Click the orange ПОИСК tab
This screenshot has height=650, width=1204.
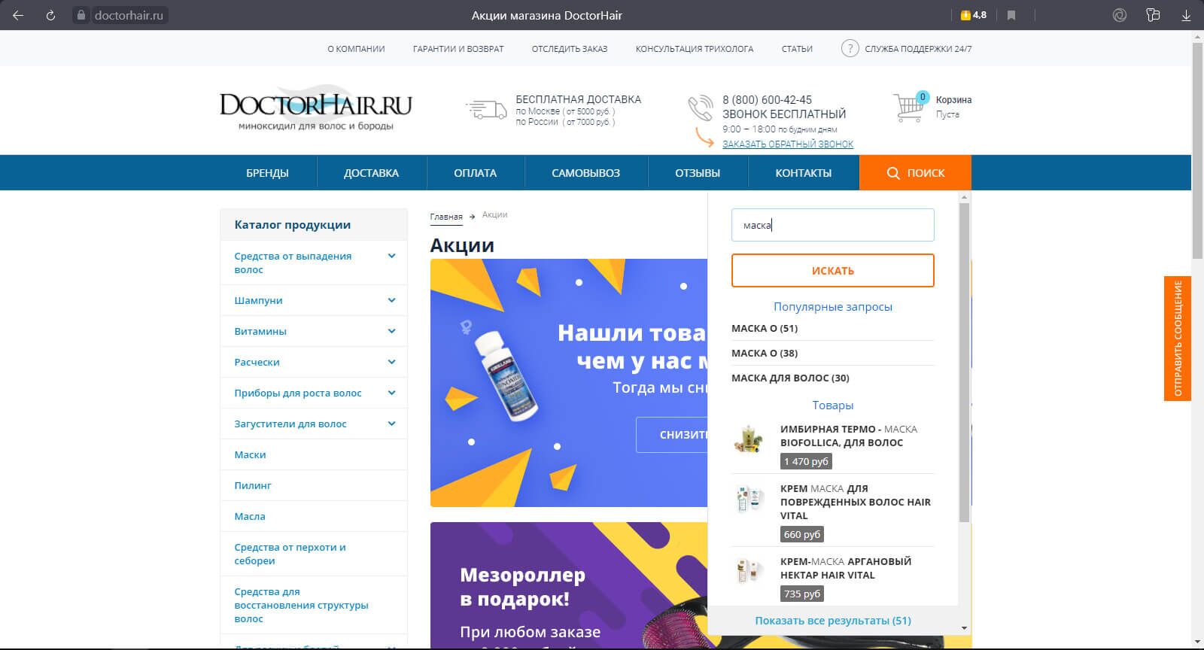tap(915, 173)
